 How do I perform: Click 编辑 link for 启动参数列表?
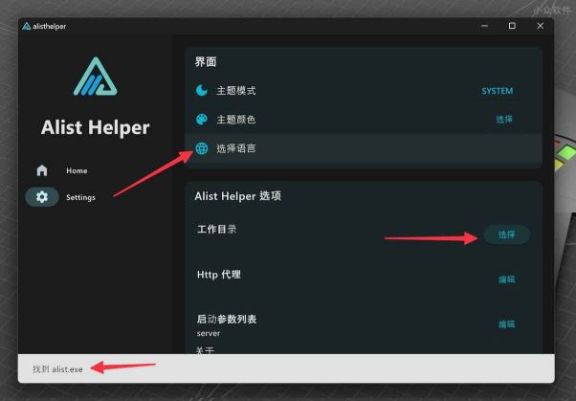506,324
